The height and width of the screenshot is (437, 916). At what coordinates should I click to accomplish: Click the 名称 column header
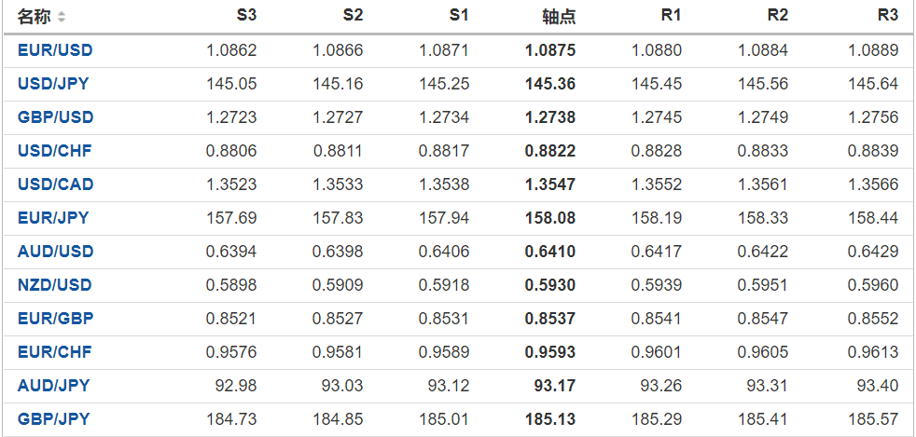(35, 17)
